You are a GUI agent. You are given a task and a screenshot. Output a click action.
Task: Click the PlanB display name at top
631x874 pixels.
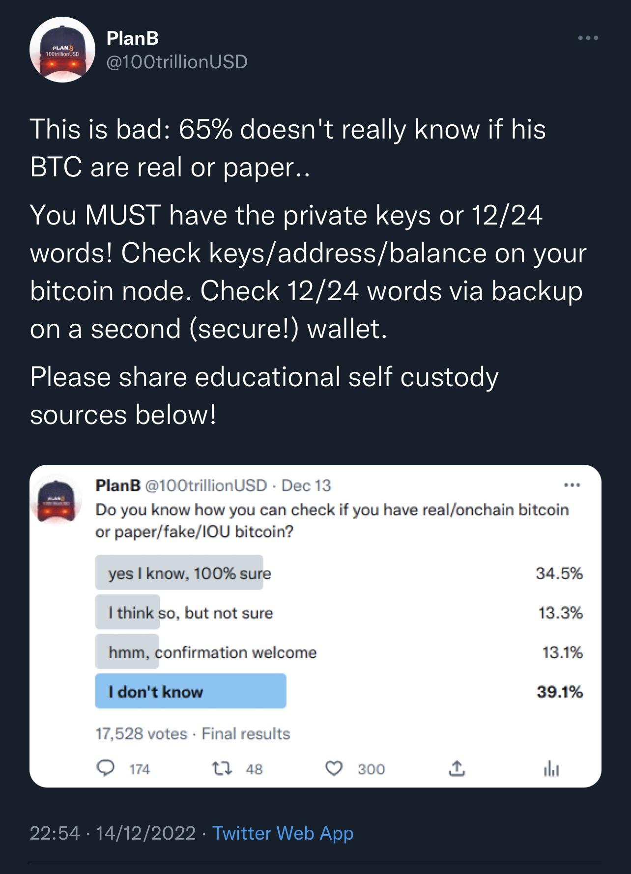coord(133,38)
